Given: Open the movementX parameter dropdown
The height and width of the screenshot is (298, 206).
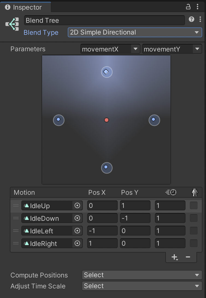Looking at the screenshot, I should (110, 49).
